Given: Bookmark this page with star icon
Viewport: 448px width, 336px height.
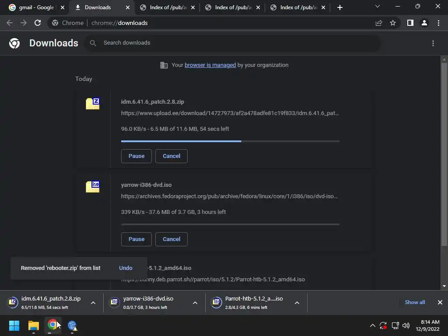Looking at the screenshot, I should (393, 23).
